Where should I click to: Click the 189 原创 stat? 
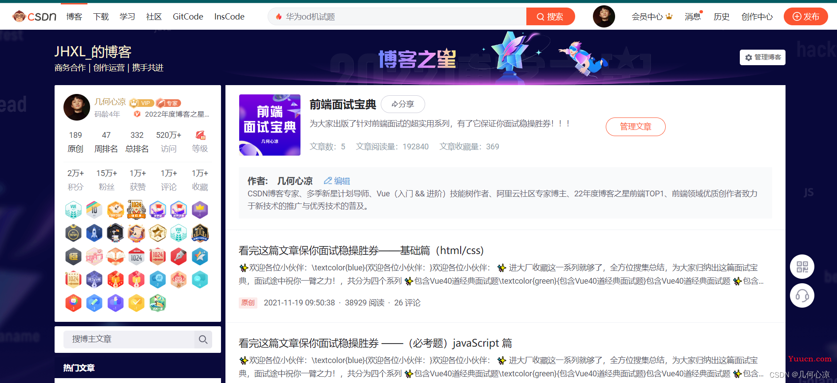pos(75,142)
